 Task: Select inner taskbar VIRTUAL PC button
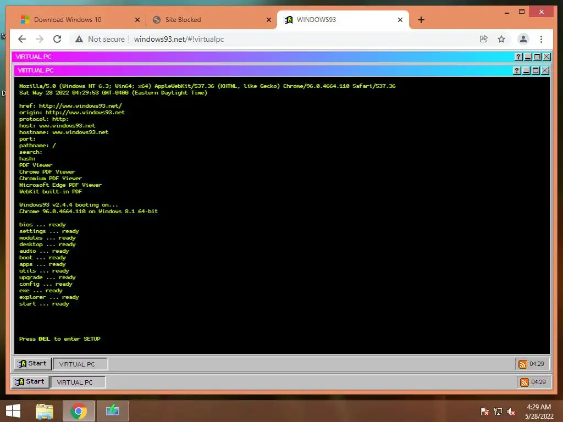(80, 364)
